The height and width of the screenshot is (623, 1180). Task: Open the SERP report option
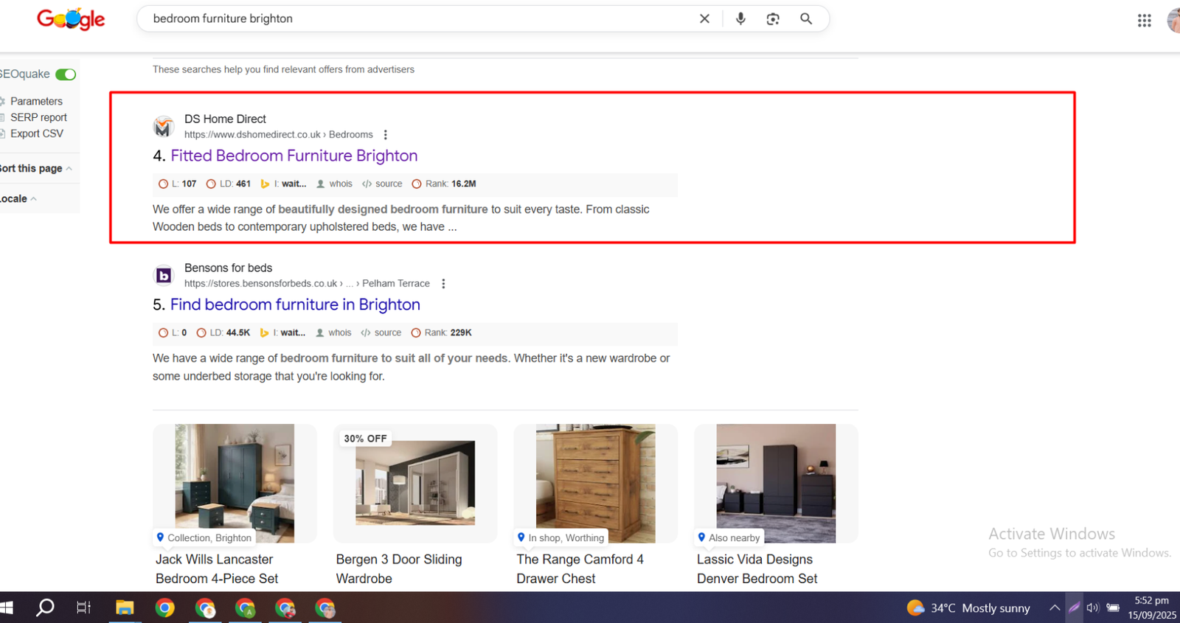click(38, 117)
